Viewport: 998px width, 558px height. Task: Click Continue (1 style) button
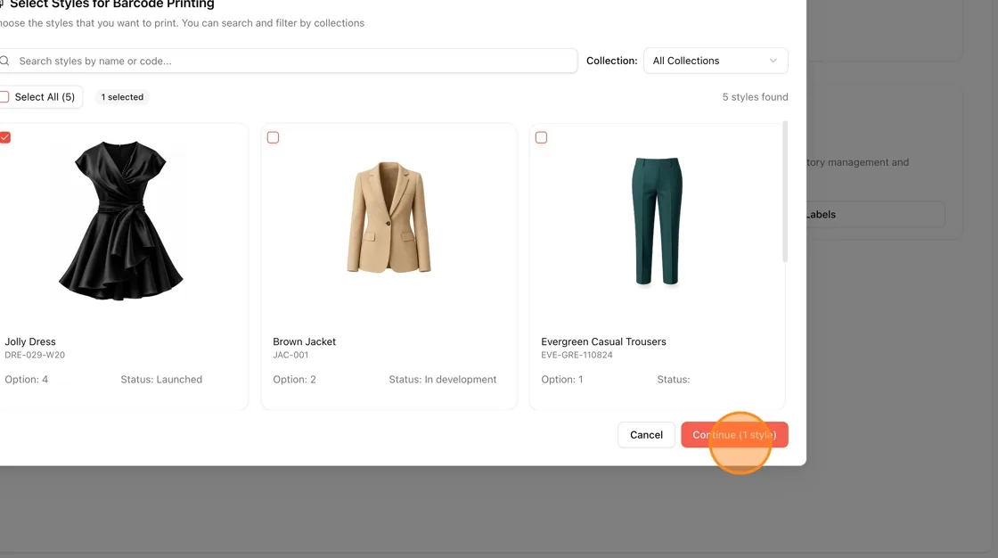[x=734, y=434]
